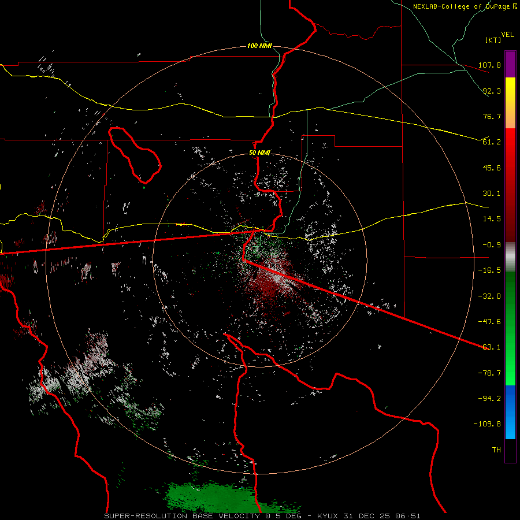Viewport: 520px width, 520px height.
Task: Click the 50 NMI range ring label
Action: 259,153
